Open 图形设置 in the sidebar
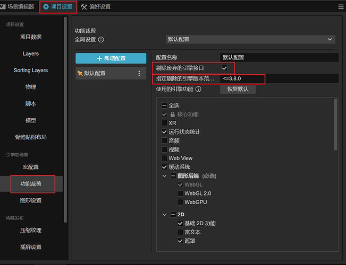The image size is (346, 265). tap(31, 200)
